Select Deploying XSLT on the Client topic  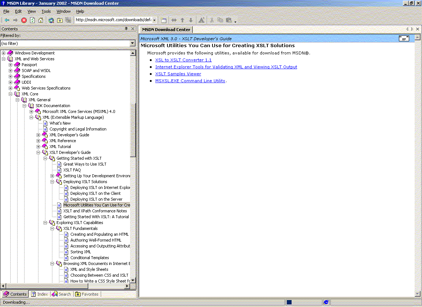click(x=95, y=193)
